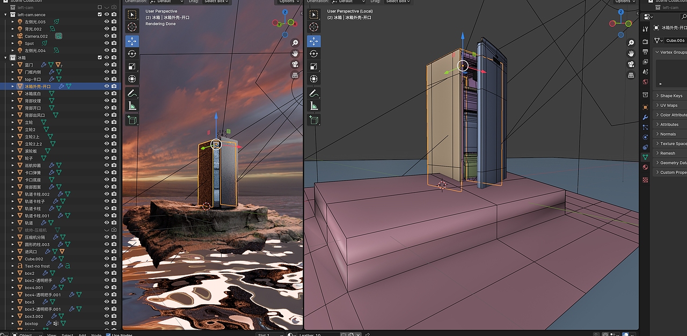Screen dimensions: 687x336
Task: Expand the Normals panel
Action: 657,134
